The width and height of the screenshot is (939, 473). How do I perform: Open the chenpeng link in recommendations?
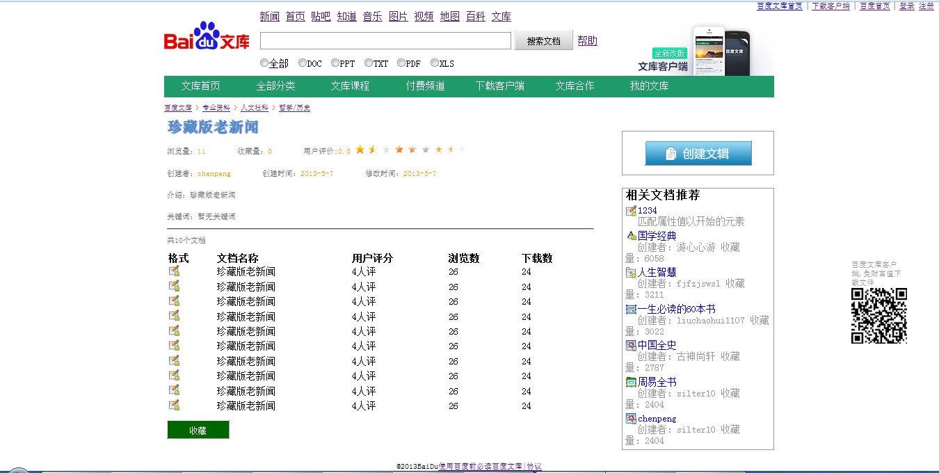(657, 419)
